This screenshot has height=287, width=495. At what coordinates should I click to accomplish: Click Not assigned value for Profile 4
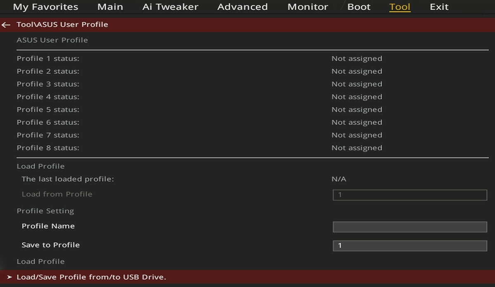357,97
